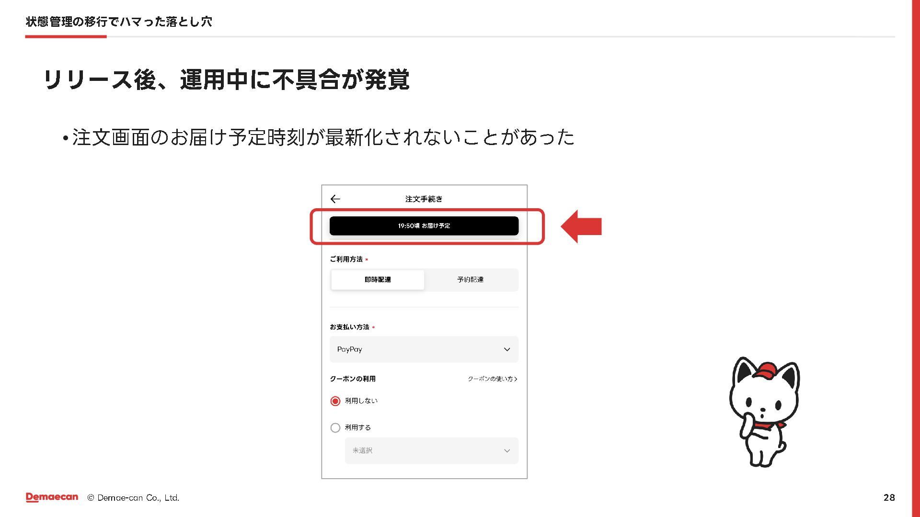Open the クーポンの使い方 link
The image size is (920, 517).
point(490,379)
